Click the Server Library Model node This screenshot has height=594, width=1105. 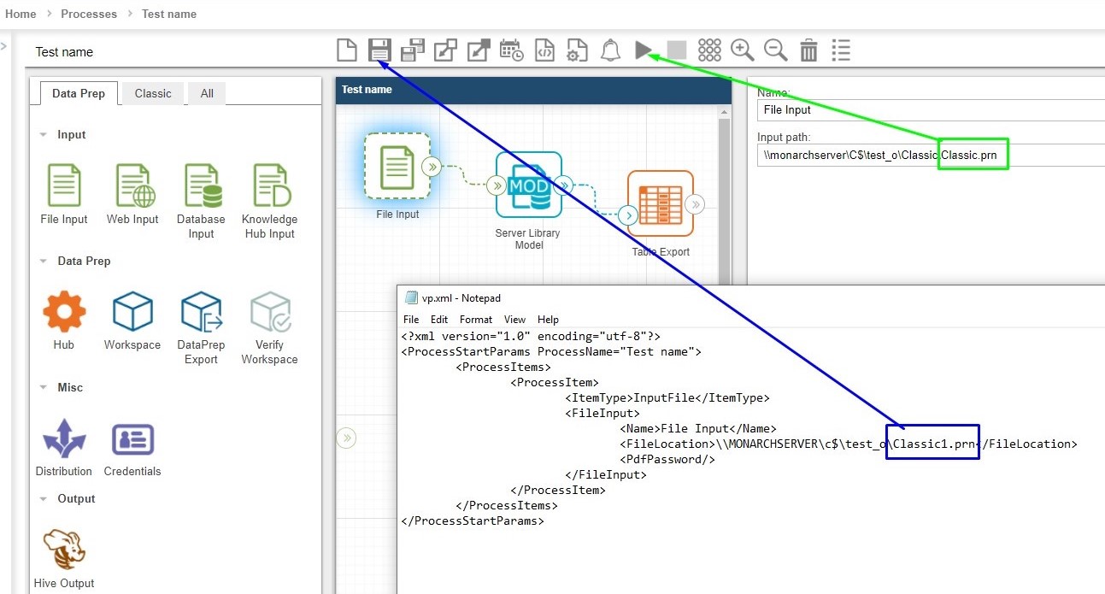(528, 185)
